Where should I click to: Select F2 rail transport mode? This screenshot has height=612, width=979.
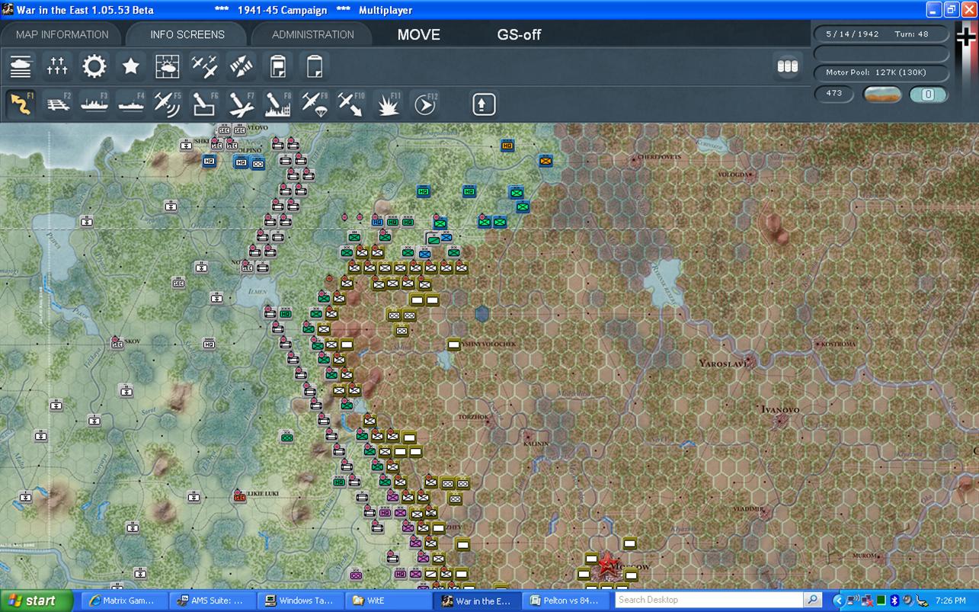(58, 104)
